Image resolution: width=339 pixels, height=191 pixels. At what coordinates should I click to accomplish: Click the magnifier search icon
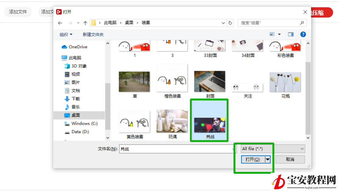(302, 23)
